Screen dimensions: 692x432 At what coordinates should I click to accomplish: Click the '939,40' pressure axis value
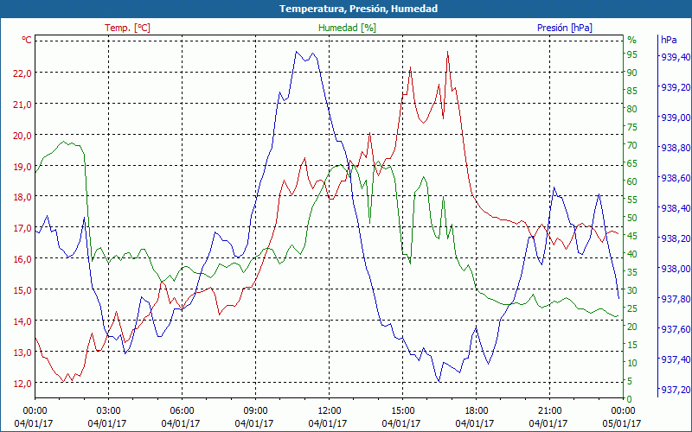click(676, 57)
